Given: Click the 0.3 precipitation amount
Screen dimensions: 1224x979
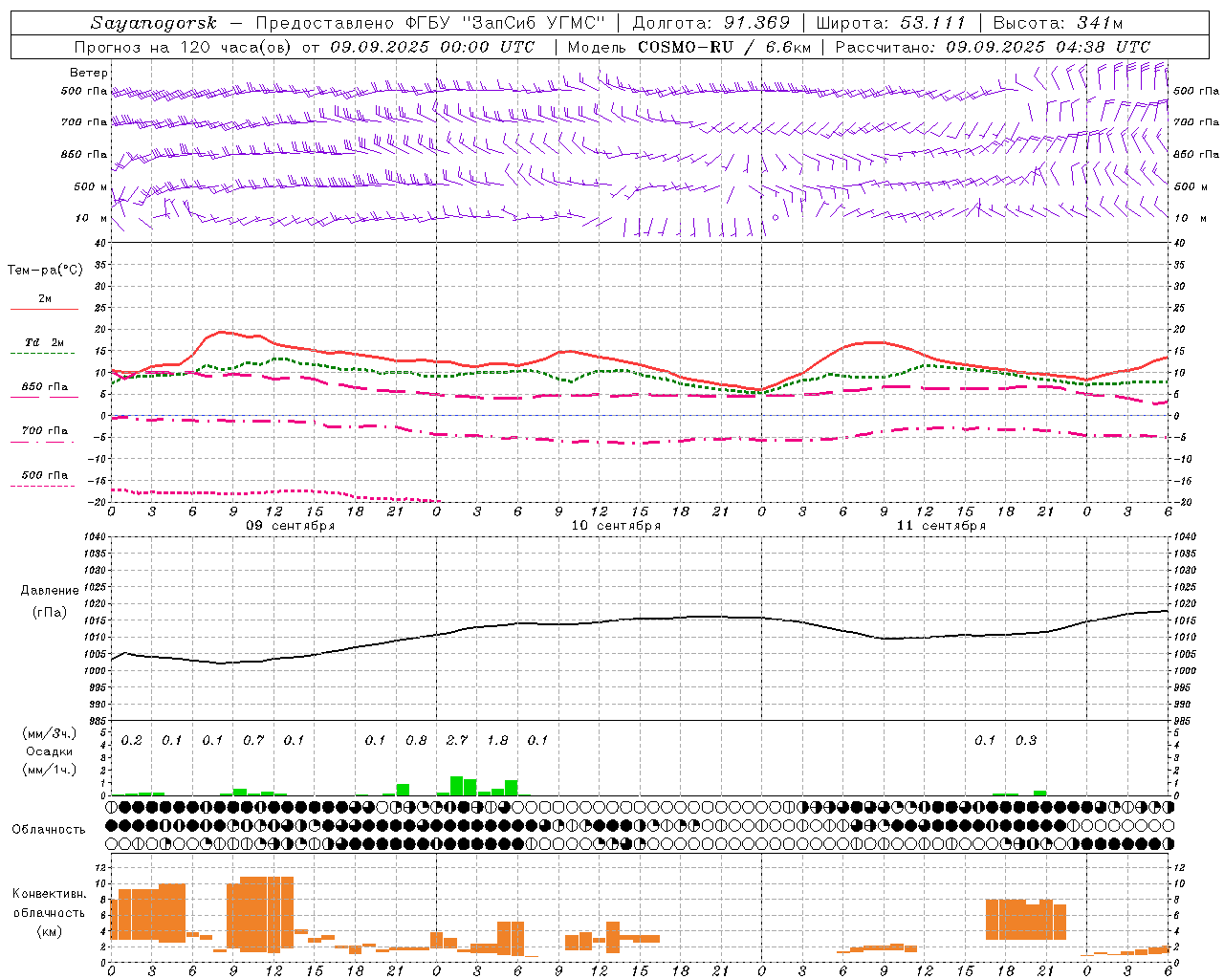Looking at the screenshot, I should pyautogui.click(x=1026, y=740).
